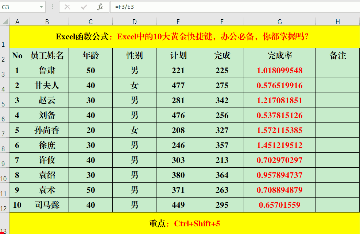Select row 12 header
The height and width of the screenshot is (234, 360).
pyautogui.click(x=5, y=205)
